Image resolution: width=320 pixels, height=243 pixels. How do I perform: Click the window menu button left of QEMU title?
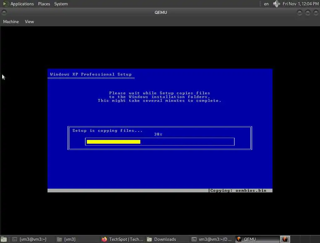click(4, 12)
